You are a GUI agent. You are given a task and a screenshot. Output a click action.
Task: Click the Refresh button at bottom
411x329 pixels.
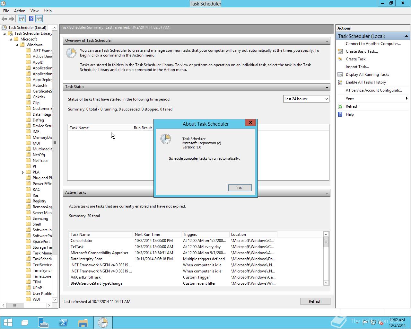pyautogui.click(x=315, y=301)
